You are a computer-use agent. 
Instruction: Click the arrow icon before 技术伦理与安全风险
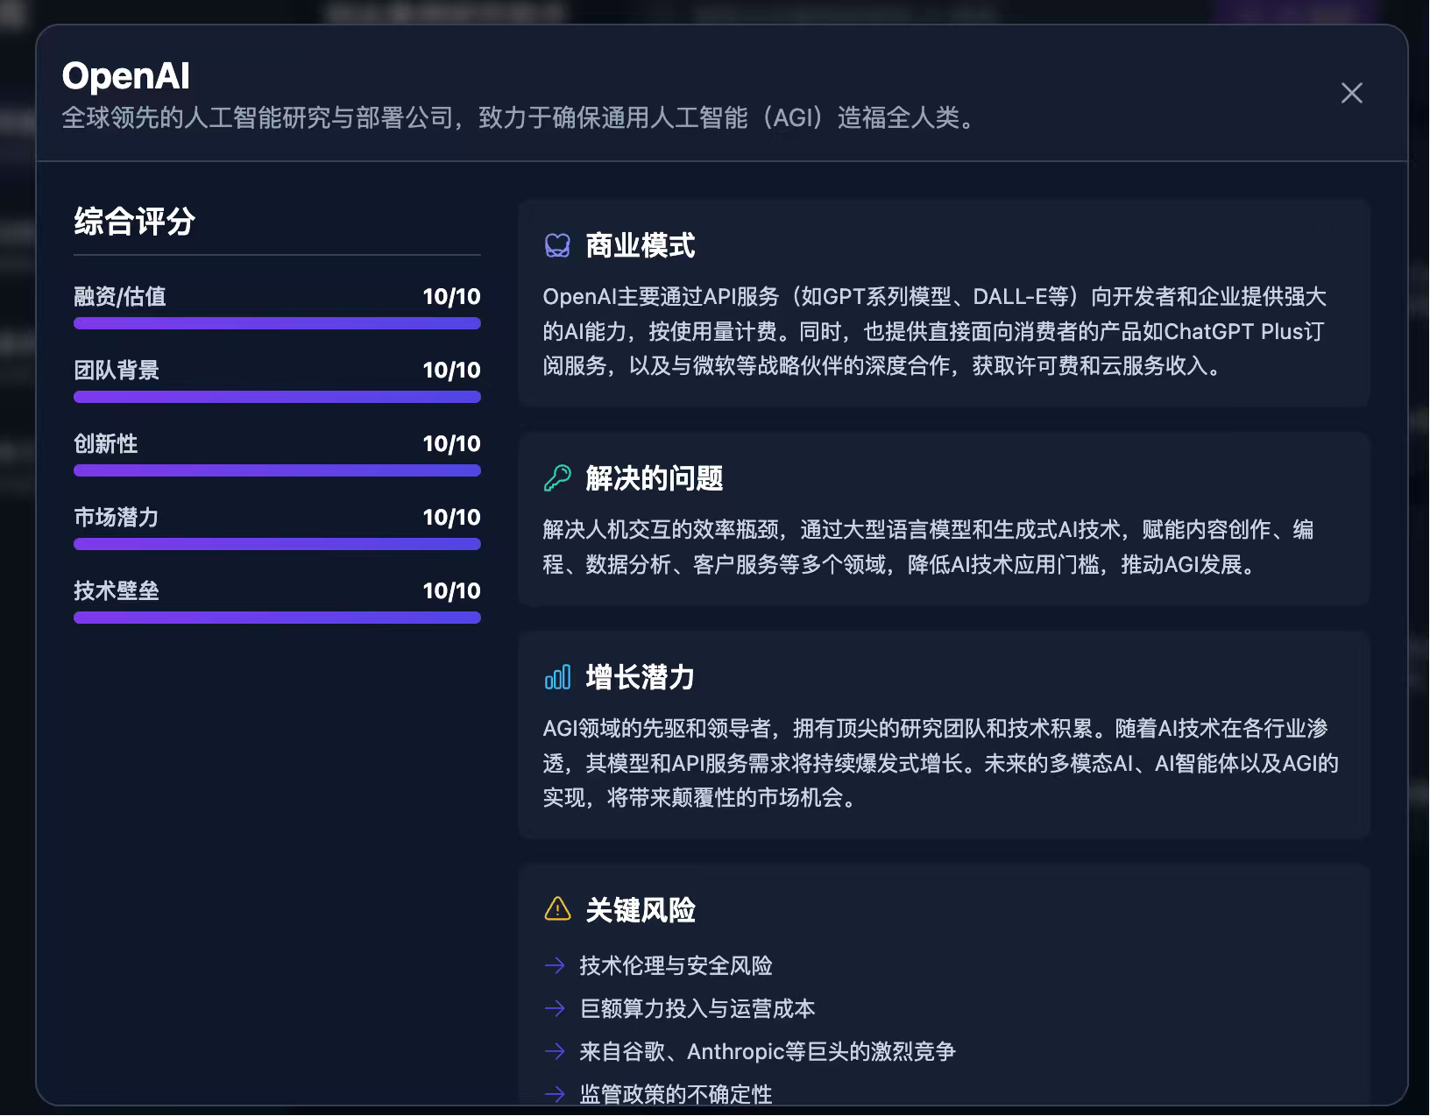tap(555, 965)
